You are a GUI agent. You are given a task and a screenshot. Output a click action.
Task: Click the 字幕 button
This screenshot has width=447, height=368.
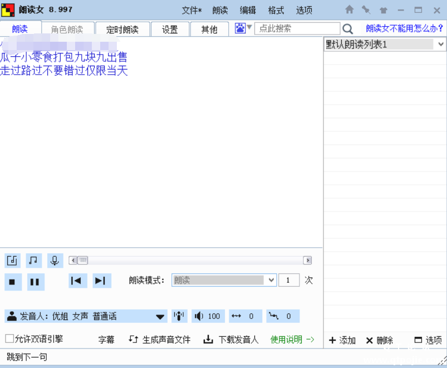point(106,340)
